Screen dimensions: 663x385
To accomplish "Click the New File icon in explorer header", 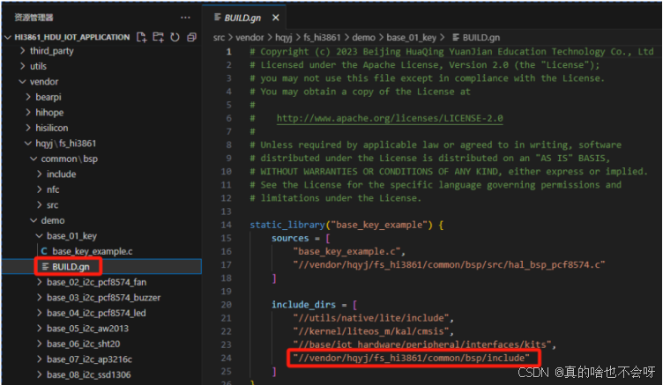I will [142, 37].
